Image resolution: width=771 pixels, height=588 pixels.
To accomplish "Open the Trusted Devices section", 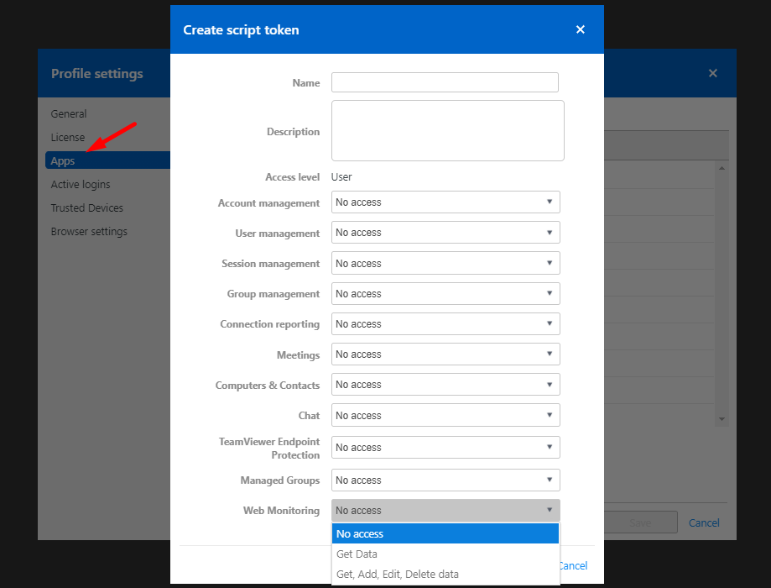I will 88,207.
